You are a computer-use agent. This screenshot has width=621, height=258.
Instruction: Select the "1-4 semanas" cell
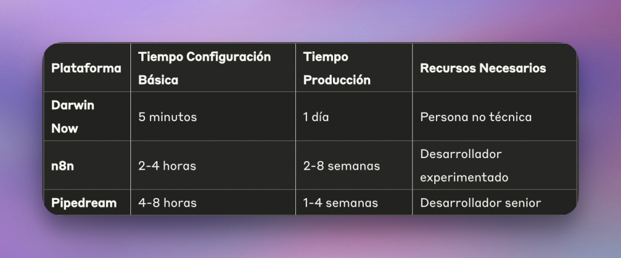tap(340, 203)
